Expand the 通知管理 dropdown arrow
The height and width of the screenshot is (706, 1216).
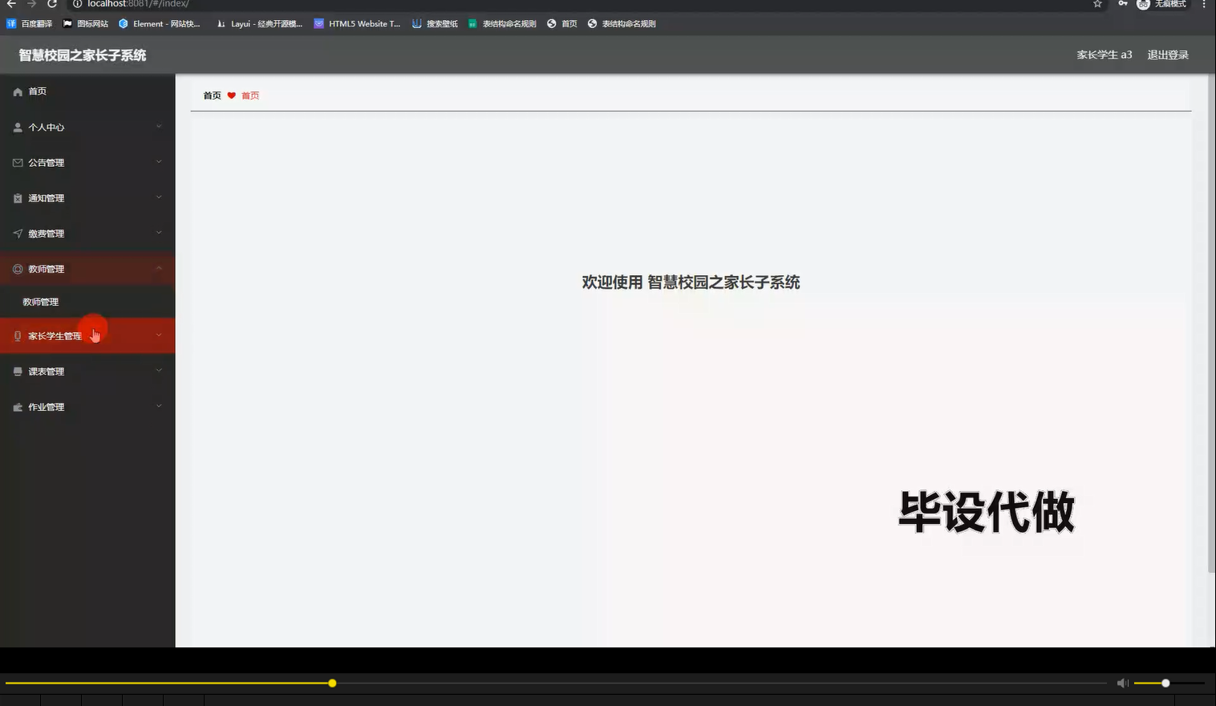pos(159,197)
